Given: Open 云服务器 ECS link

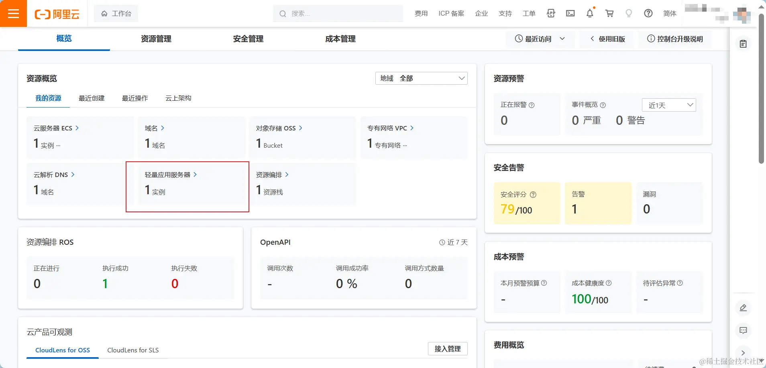Looking at the screenshot, I should tap(56, 128).
